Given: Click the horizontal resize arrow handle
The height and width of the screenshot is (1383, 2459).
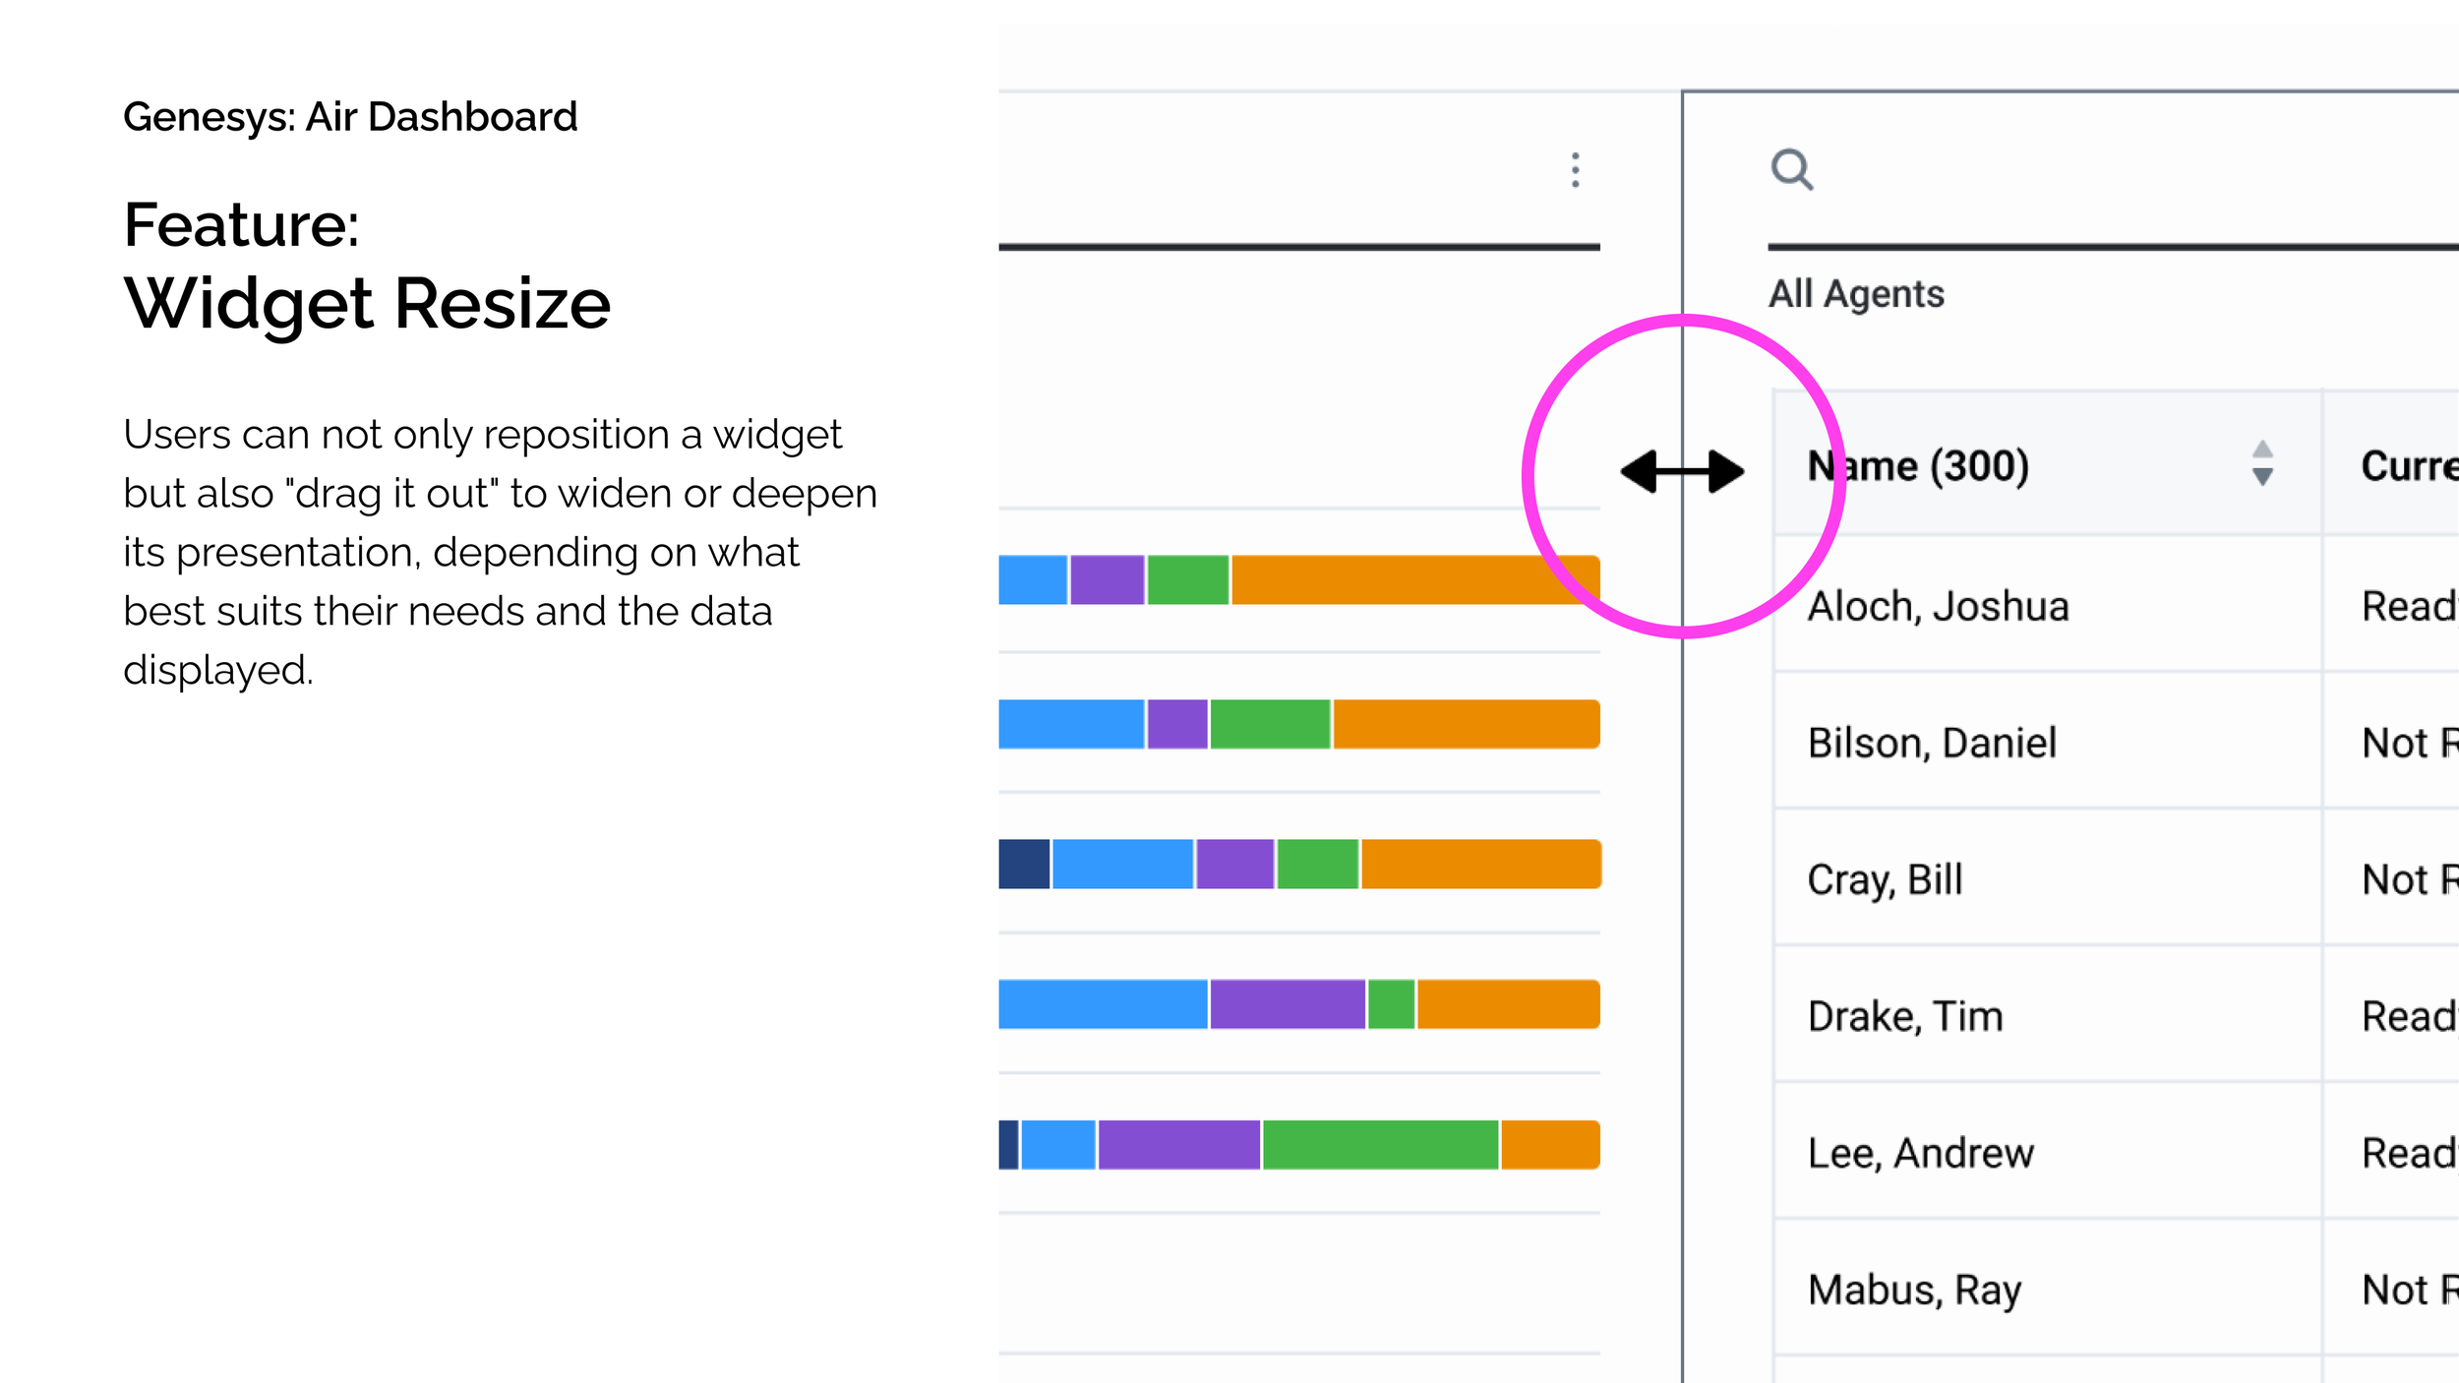Looking at the screenshot, I should point(1683,472).
